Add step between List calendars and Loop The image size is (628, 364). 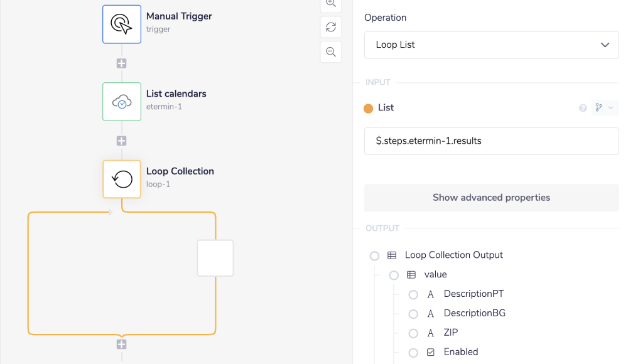[x=122, y=141]
